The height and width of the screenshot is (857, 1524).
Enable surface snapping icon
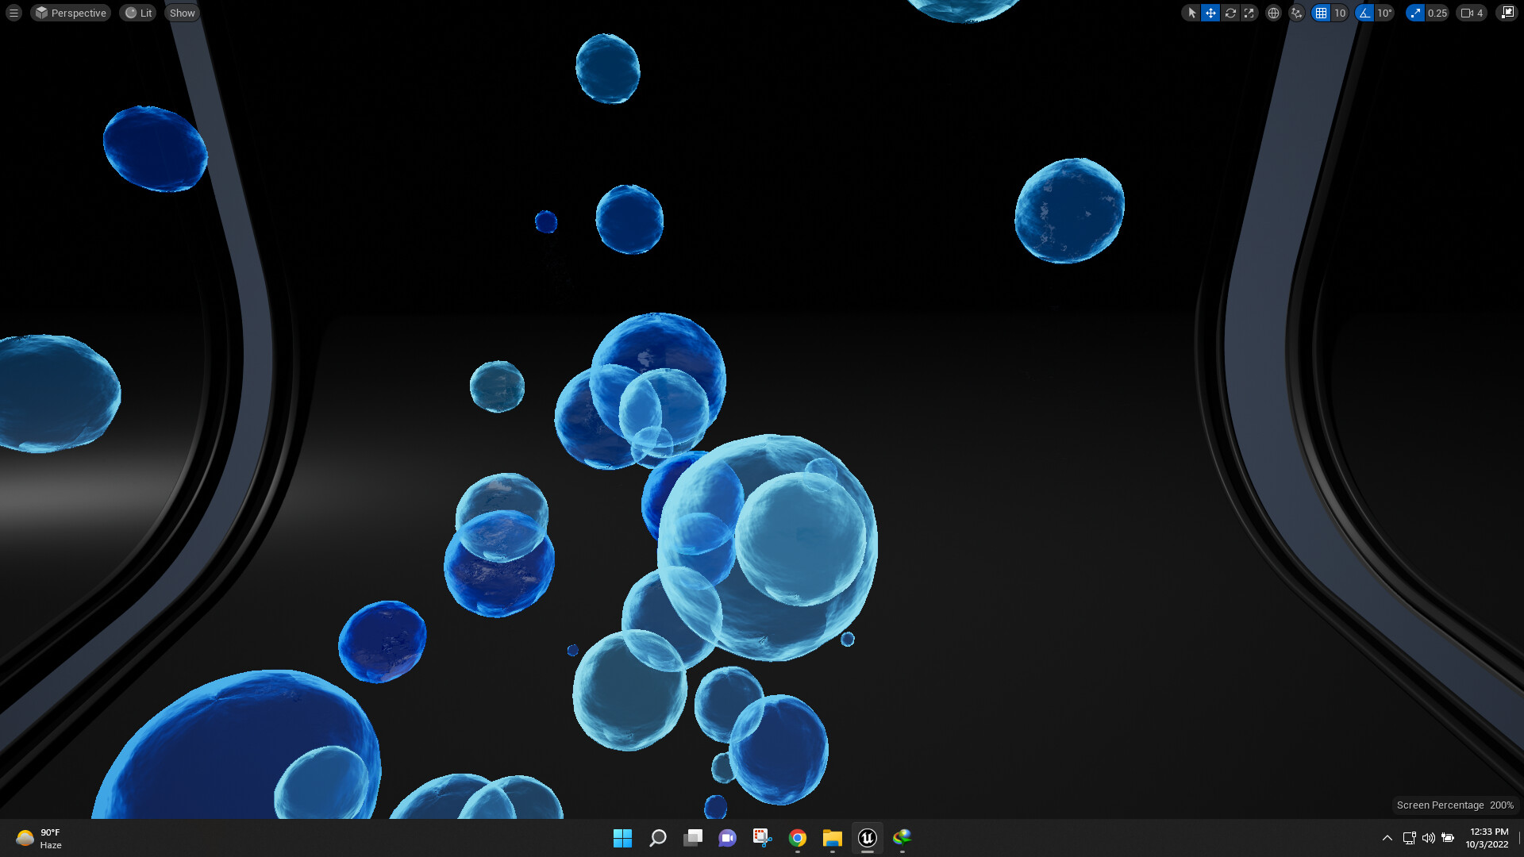coord(1295,13)
